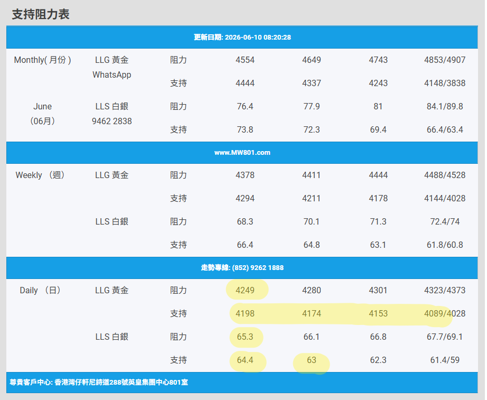This screenshot has height=400, width=487.
Task: Select the Weekly (週) label
Action: pyautogui.click(x=40, y=175)
